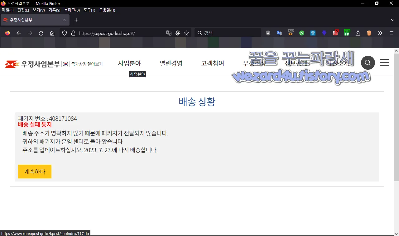Expand the tab list dropdown arrow

point(393,20)
